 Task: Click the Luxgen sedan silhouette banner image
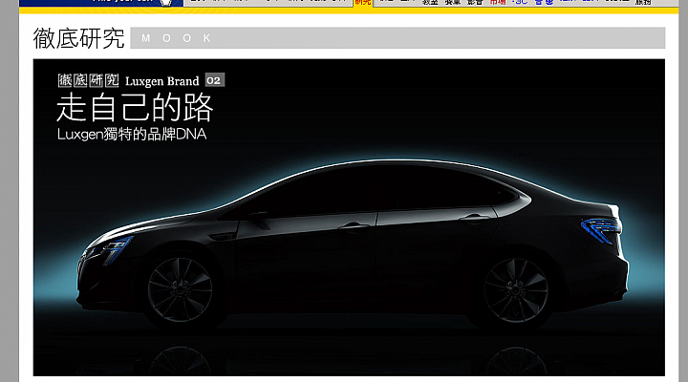pyautogui.click(x=349, y=217)
